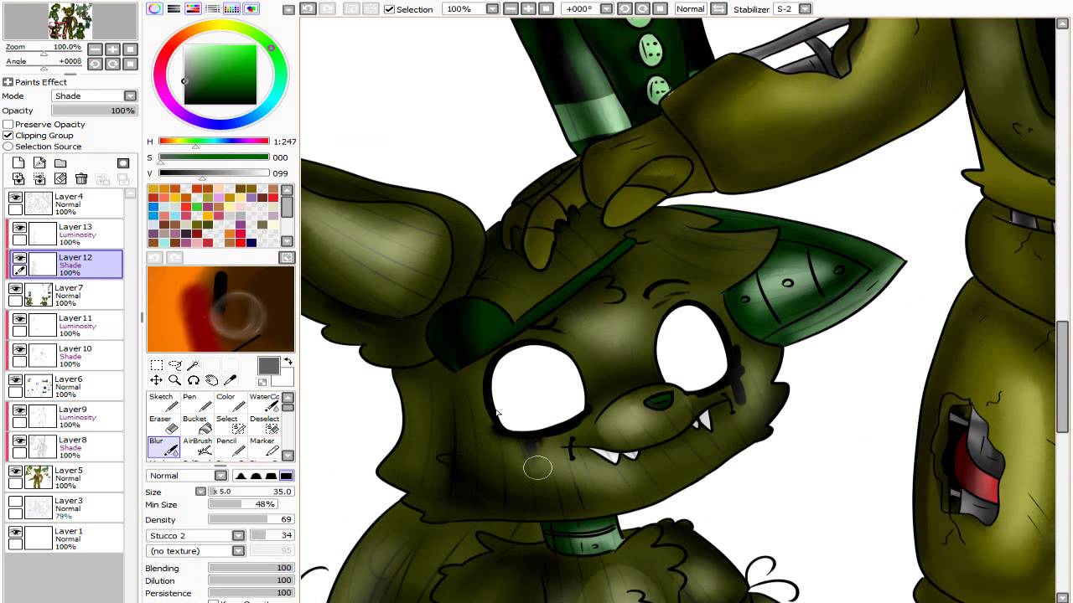Image resolution: width=1073 pixels, height=603 pixels.
Task: Adjust the brush Density slider
Action: point(251,519)
